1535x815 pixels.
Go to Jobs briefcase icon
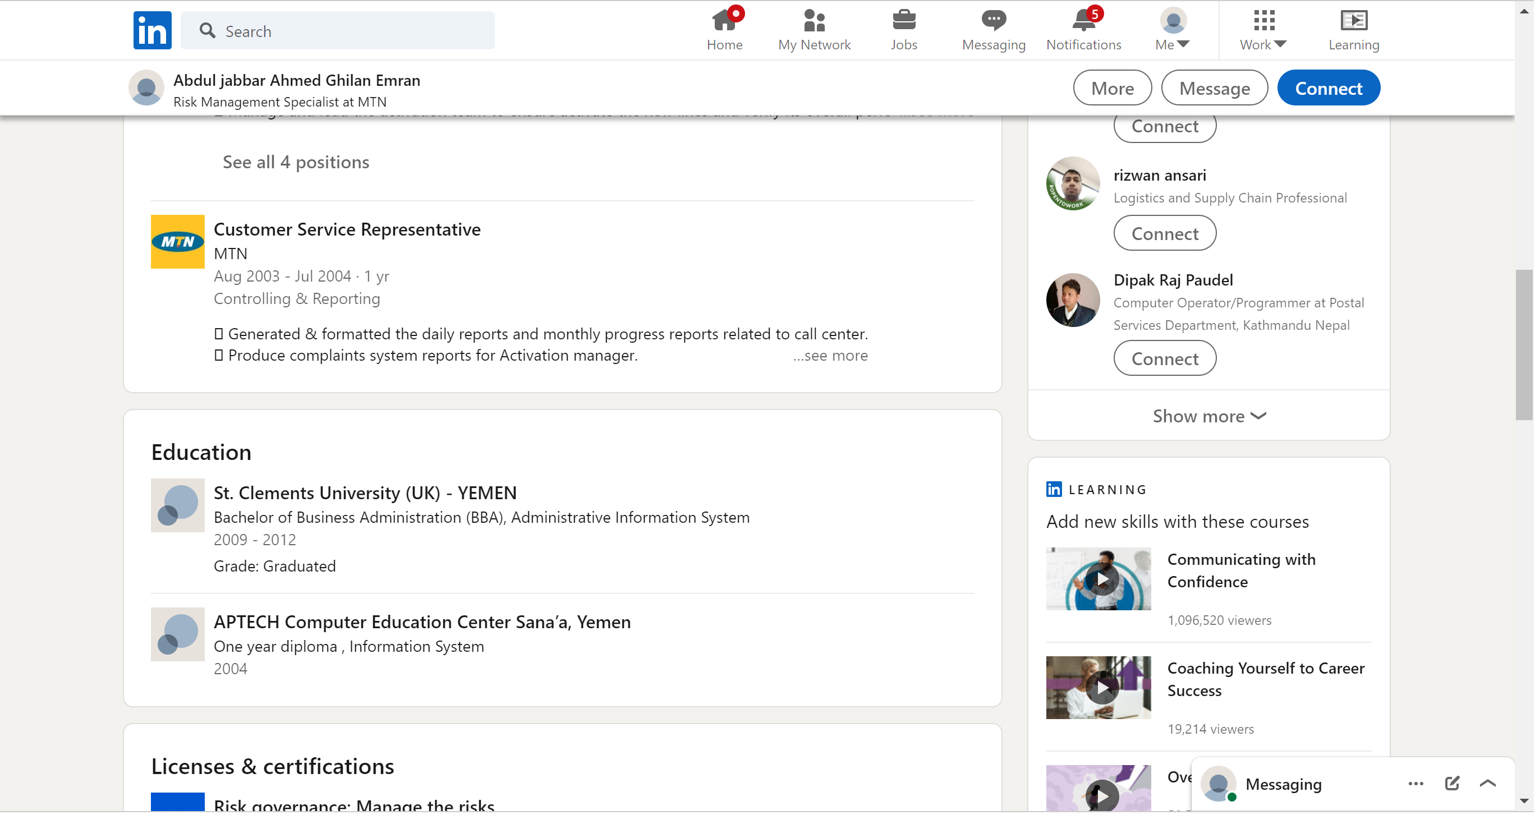[903, 21]
